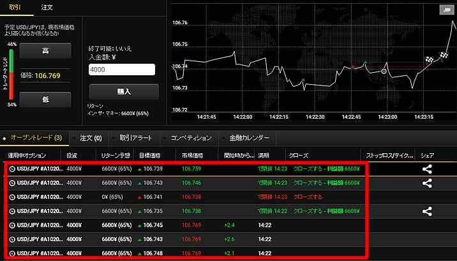457x261 pixels.
Task: Close the trade with market price 106.746
Action: [326, 183]
